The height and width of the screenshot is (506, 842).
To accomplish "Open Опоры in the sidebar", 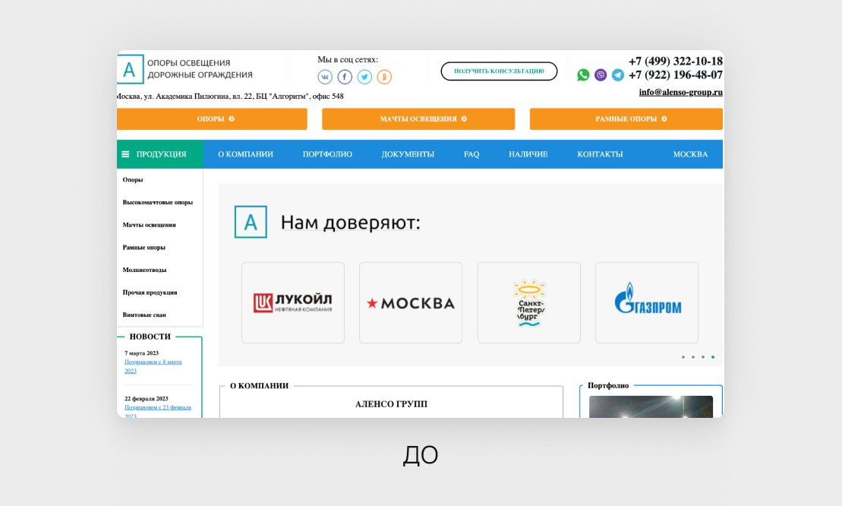I will pos(133,179).
